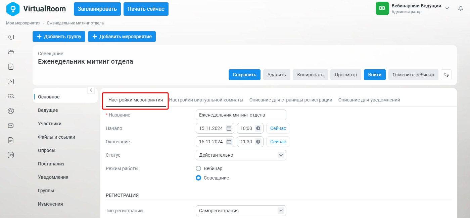Click the Название input field
The height and width of the screenshot is (218, 470).
click(241, 115)
